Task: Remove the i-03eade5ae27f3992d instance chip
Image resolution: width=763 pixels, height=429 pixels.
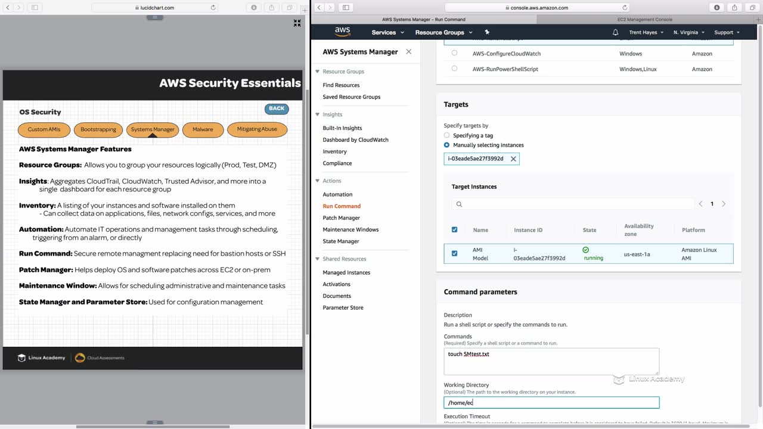Action: [x=513, y=159]
